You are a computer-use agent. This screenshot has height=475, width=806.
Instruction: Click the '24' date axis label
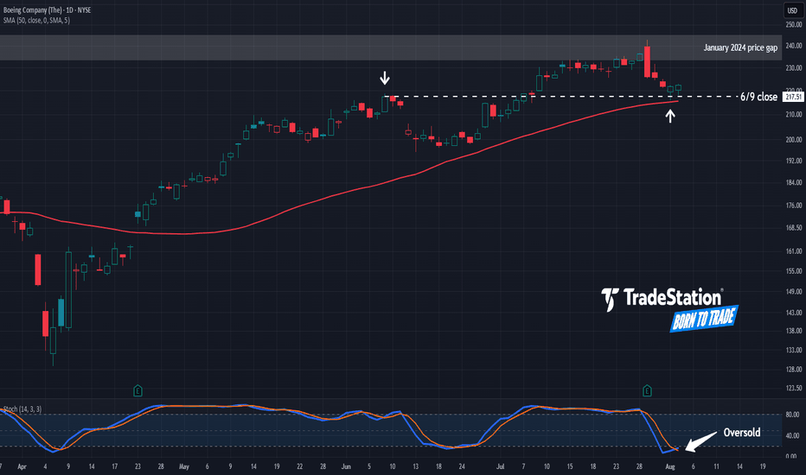pos(462,466)
